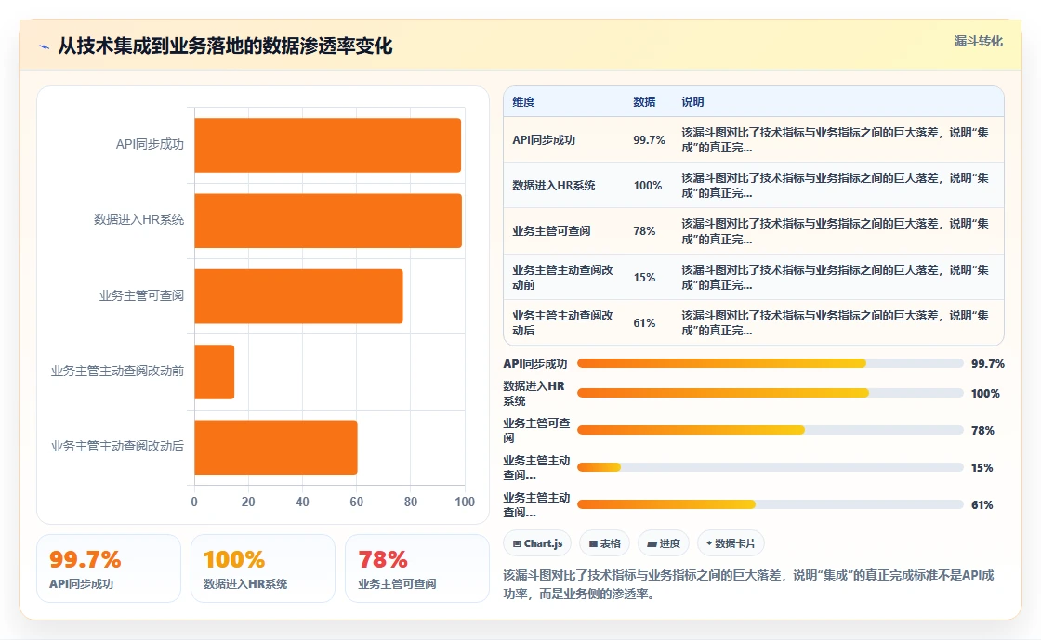Screen dimensions: 1041x640
Task: Click the x-axis tick label 20
Action: 248,502
